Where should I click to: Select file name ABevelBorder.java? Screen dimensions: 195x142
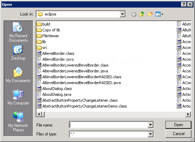pyautogui.click(x=58, y=59)
